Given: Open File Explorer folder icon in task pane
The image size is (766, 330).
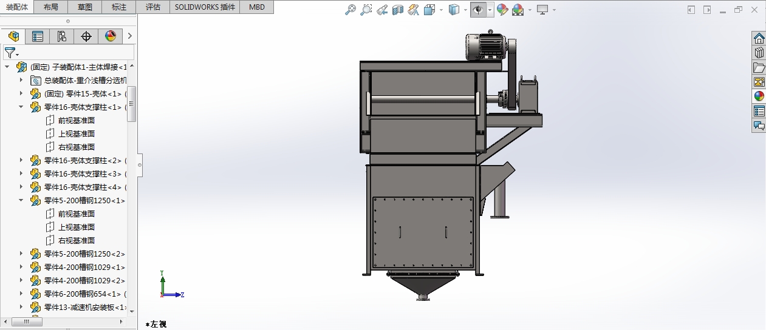Looking at the screenshot, I should (759, 67).
